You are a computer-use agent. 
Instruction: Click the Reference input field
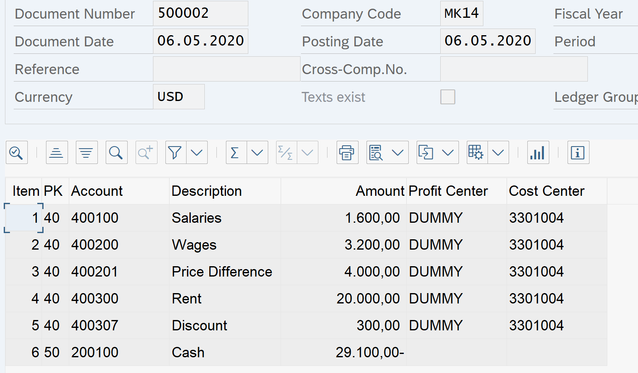click(226, 69)
